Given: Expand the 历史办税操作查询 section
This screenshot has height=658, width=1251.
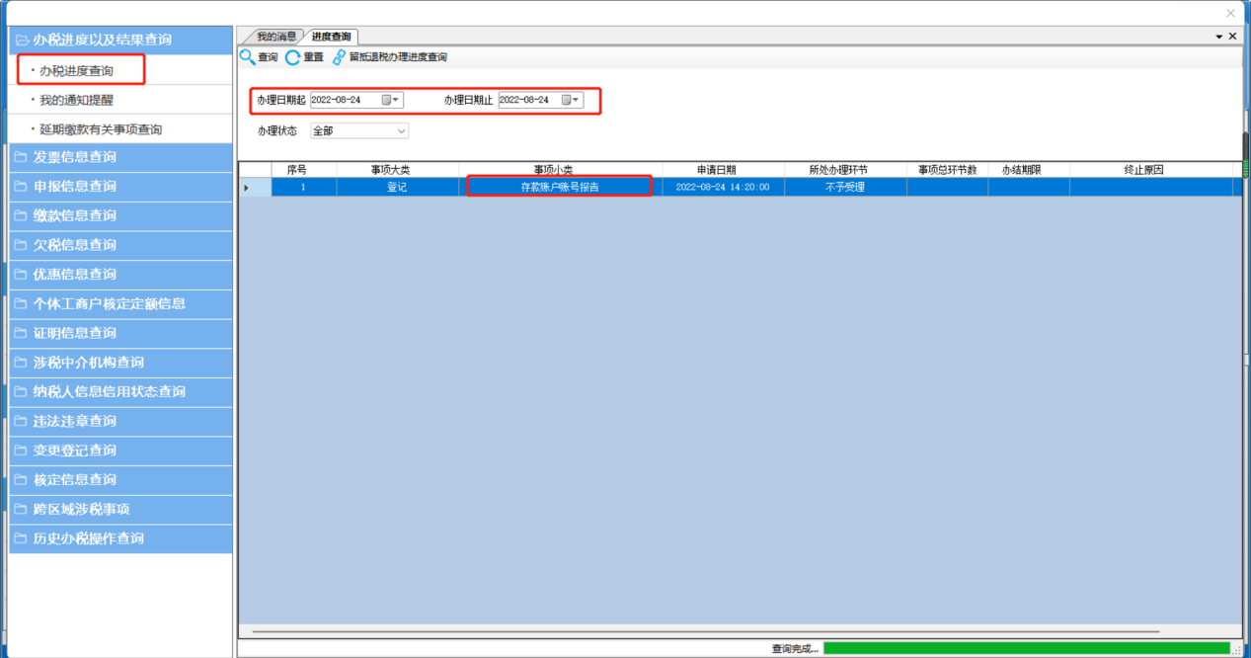Looking at the screenshot, I should (89, 538).
